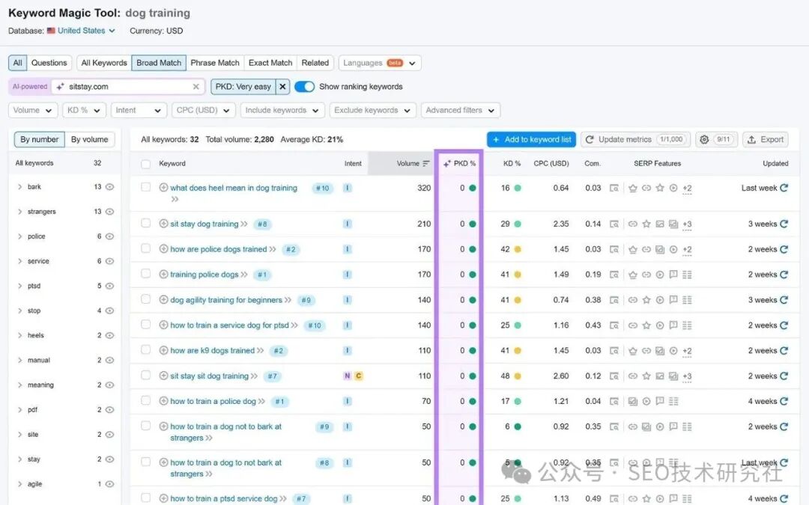Open keyword 'training police dogs' link
This screenshot has width=809, height=505.
(204, 275)
